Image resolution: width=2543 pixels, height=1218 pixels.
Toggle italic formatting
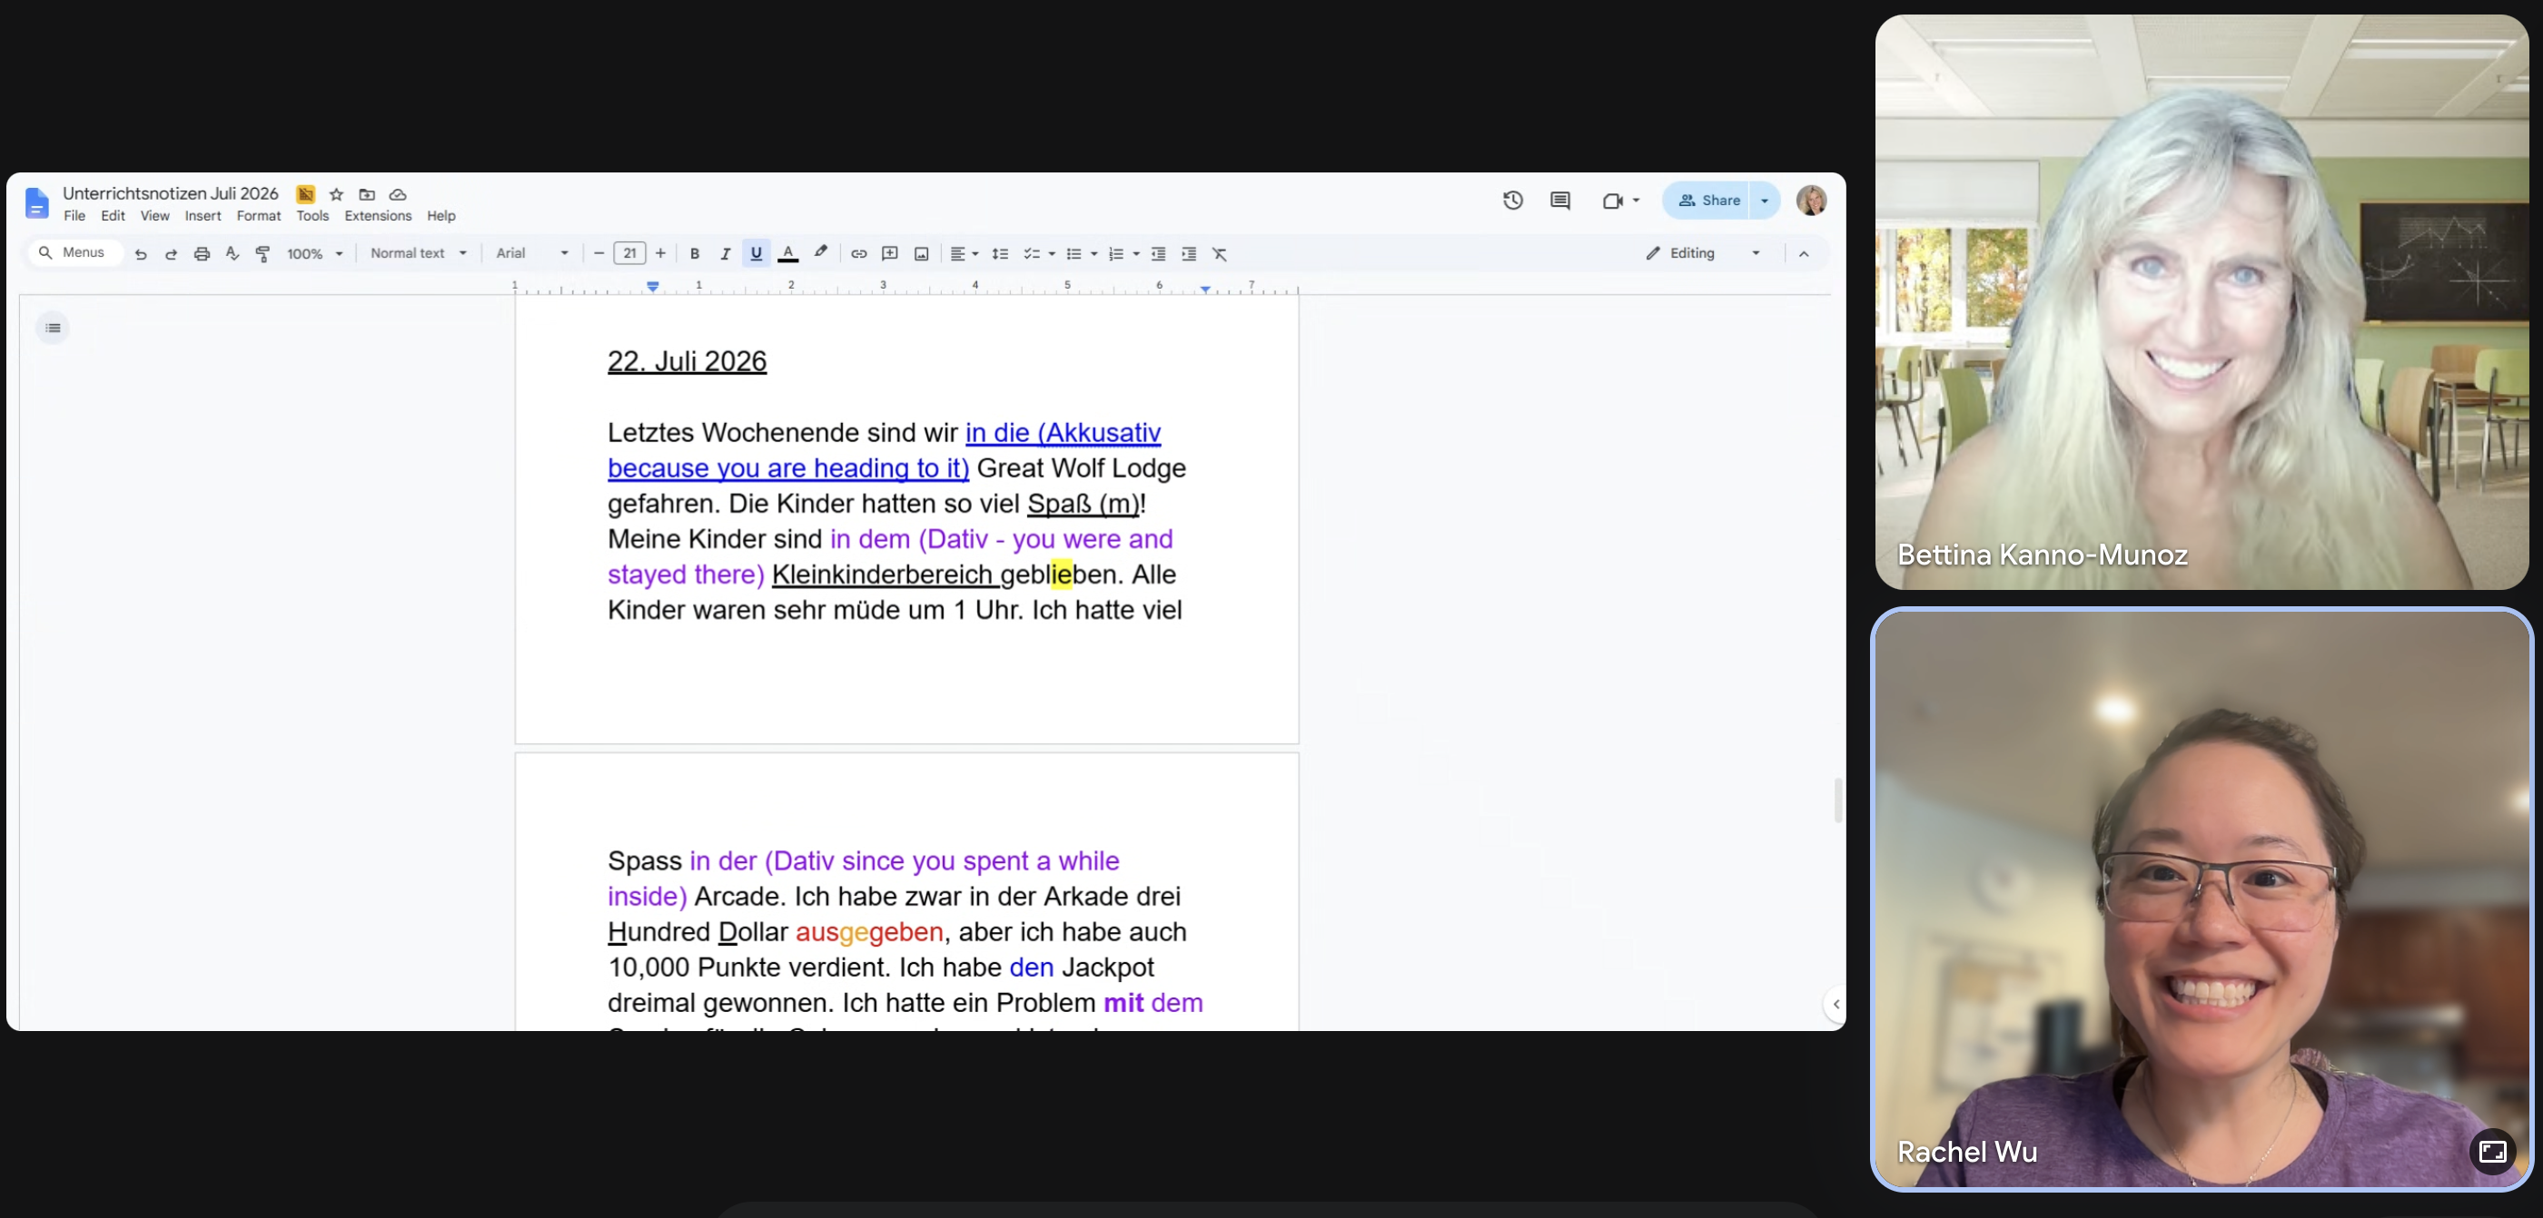pyautogui.click(x=726, y=254)
